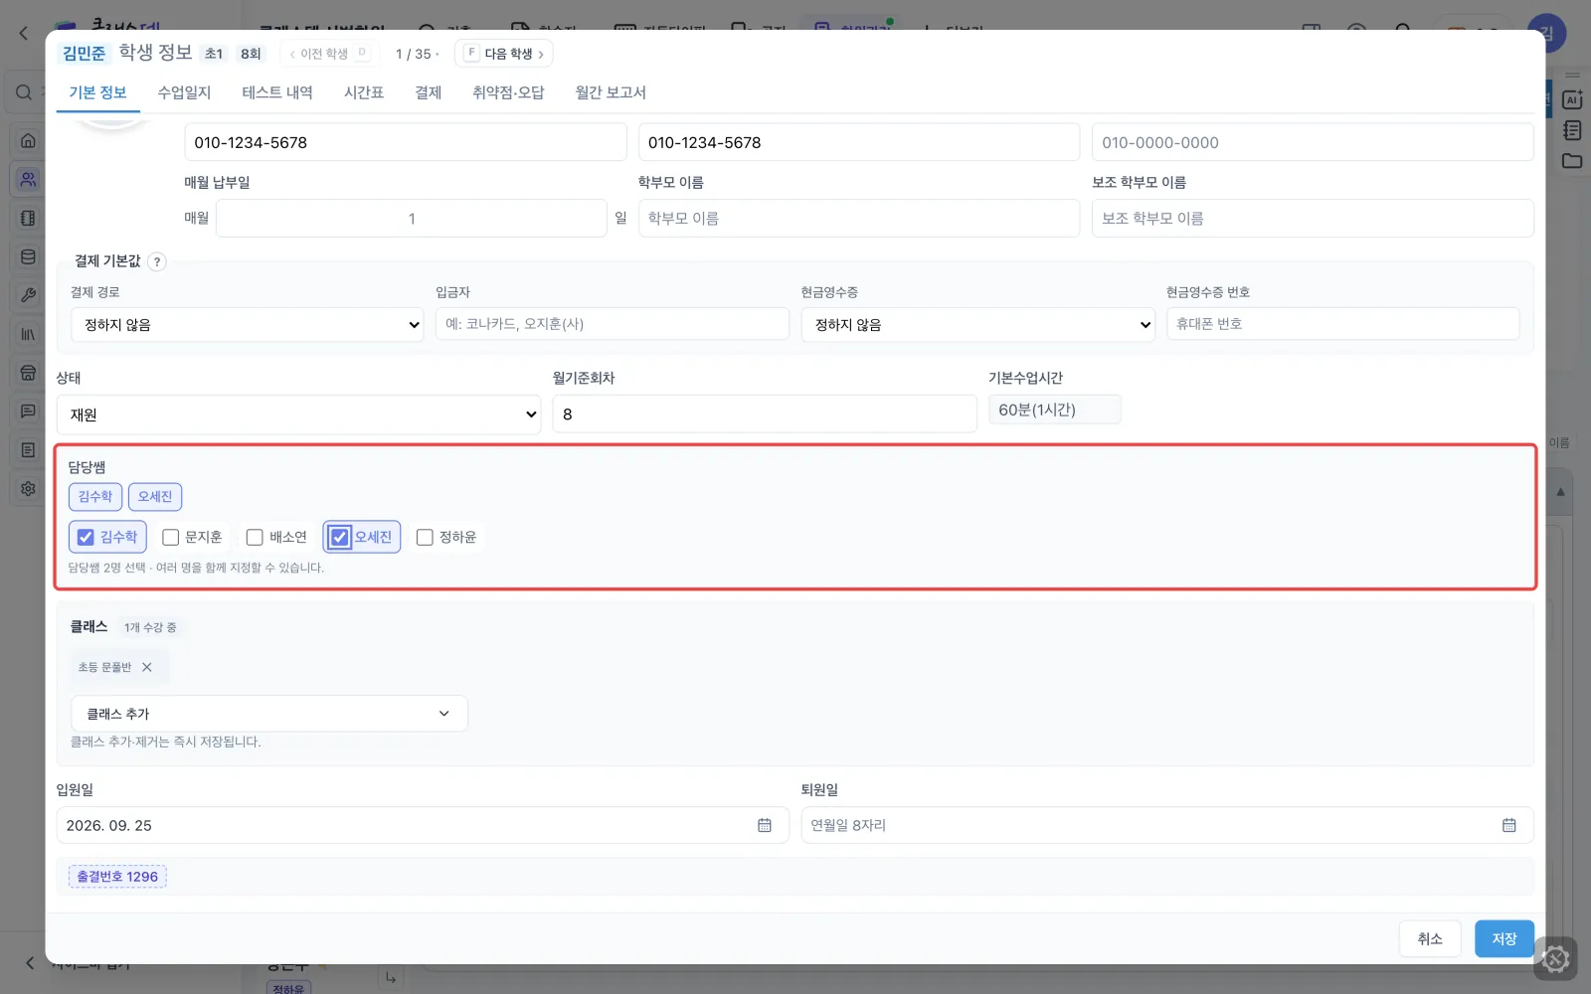
Task: Expand the 클래스 추가 dropdown
Action: point(269,714)
